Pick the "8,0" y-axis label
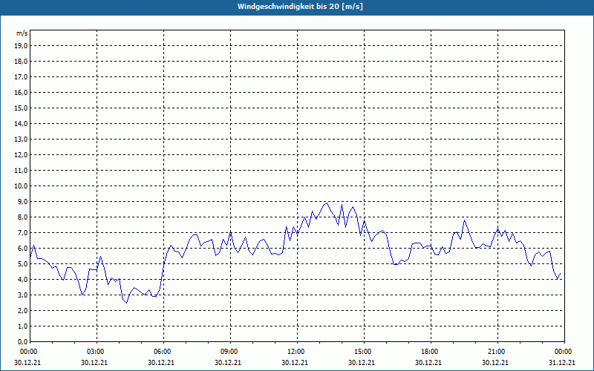The height and width of the screenshot is (371, 594). coord(22,217)
